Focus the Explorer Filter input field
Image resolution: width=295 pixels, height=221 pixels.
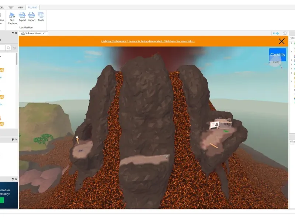292,38
